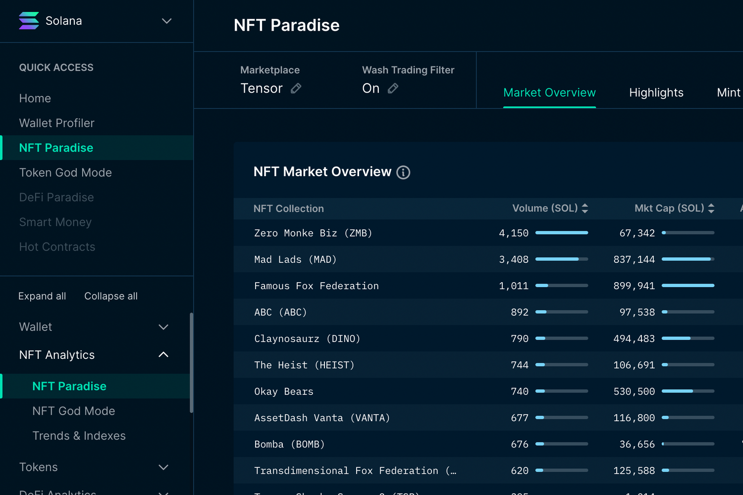Open the Market Overview tab
The width and height of the screenshot is (743, 495).
(549, 93)
